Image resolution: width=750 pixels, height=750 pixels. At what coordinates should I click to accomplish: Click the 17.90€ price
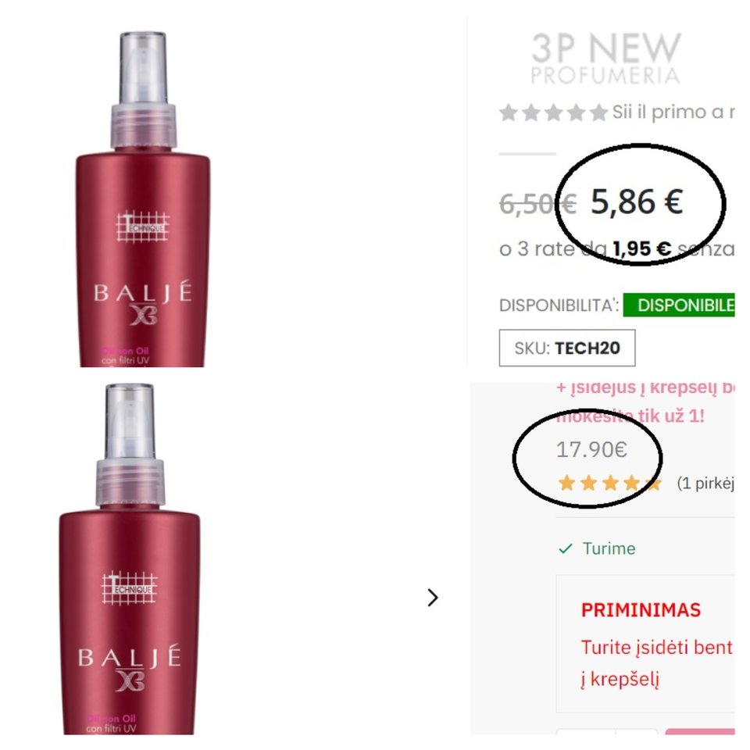591,450
